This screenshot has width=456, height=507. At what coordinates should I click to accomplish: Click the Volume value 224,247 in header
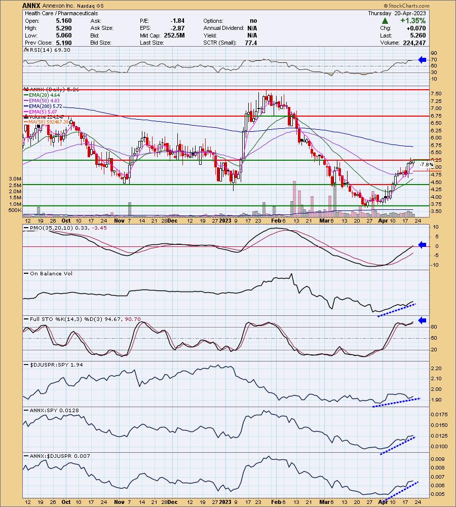pyautogui.click(x=414, y=43)
